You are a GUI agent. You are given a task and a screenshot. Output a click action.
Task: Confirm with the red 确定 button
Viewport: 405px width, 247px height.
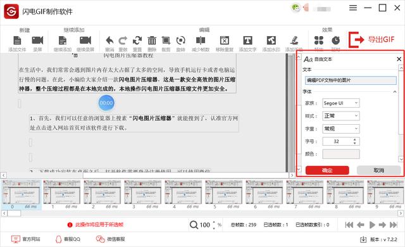click(327, 170)
